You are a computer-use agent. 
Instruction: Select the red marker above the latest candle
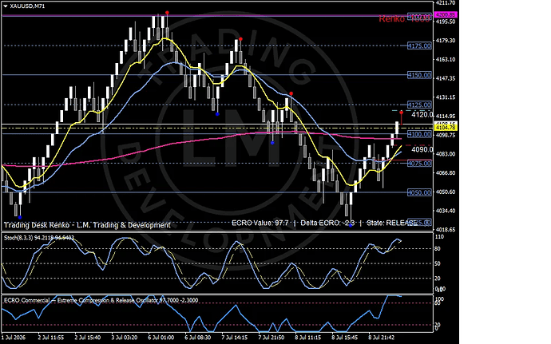(x=402, y=113)
